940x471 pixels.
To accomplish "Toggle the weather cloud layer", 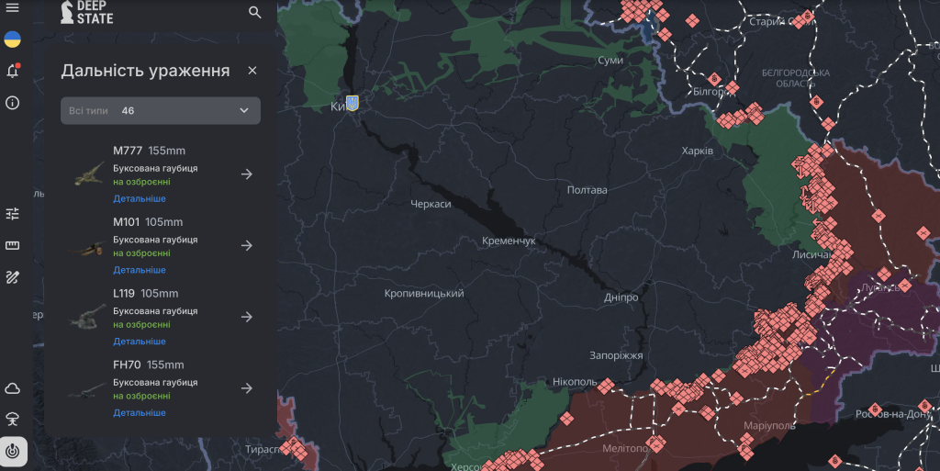I will 13,388.
